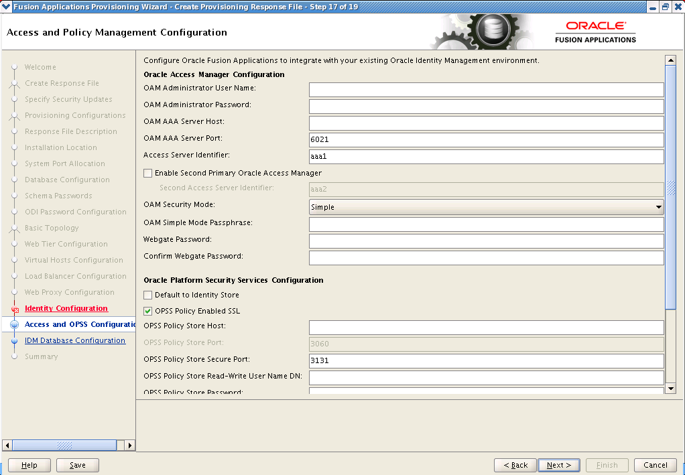Proceed with the Next button
Viewport: 685px width, 475px height.
click(559, 465)
